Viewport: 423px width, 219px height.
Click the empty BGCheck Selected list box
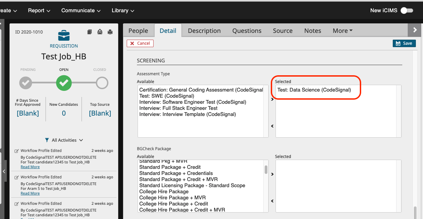coord(338,186)
